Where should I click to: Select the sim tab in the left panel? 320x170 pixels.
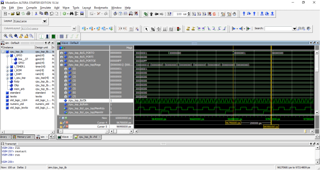click(x=42, y=137)
